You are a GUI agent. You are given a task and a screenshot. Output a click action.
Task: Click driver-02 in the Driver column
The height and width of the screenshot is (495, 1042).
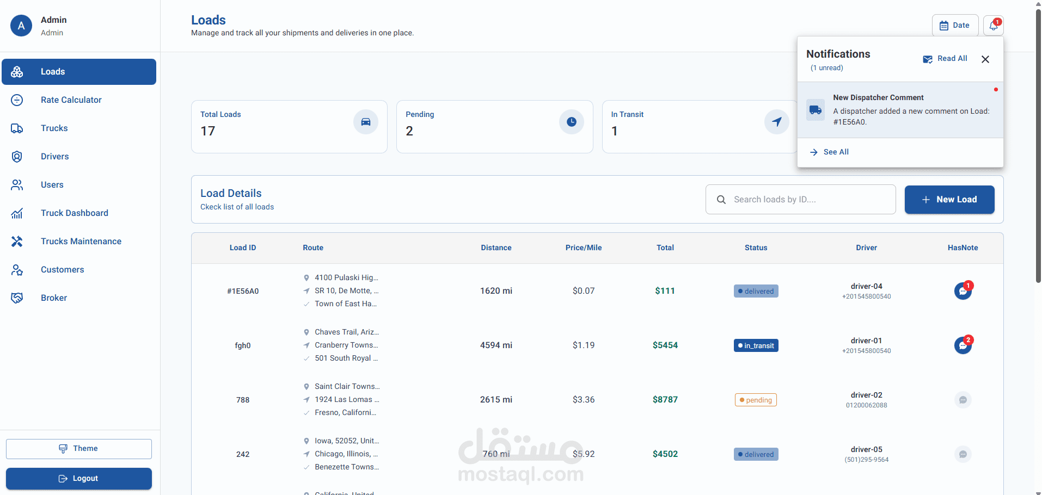867,395
